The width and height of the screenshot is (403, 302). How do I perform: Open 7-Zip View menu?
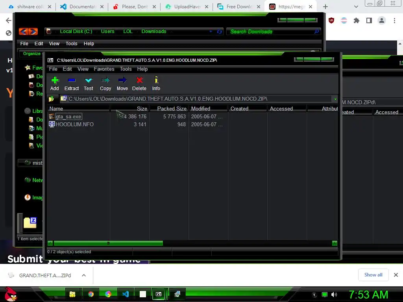pyautogui.click(x=83, y=69)
